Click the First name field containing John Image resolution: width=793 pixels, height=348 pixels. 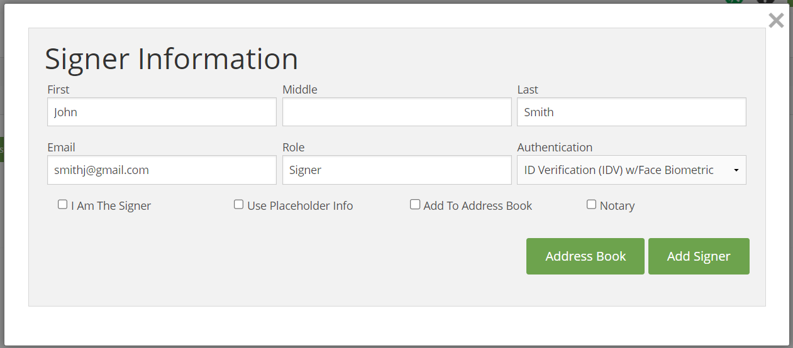coord(162,112)
